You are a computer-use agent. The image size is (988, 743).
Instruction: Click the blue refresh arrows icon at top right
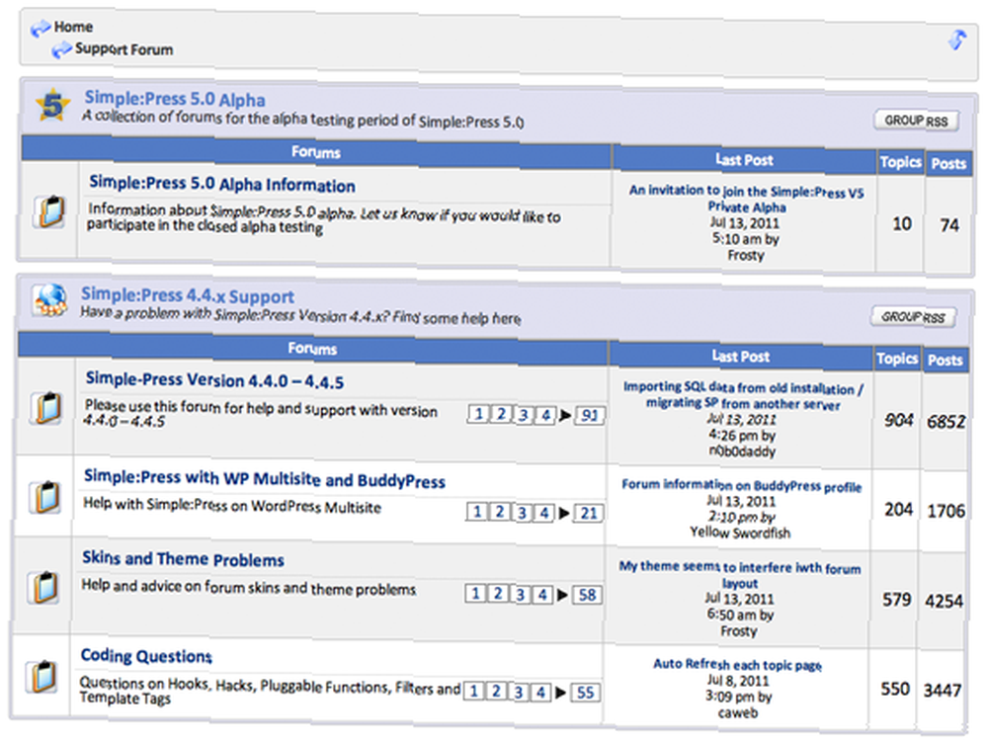pyautogui.click(x=956, y=40)
